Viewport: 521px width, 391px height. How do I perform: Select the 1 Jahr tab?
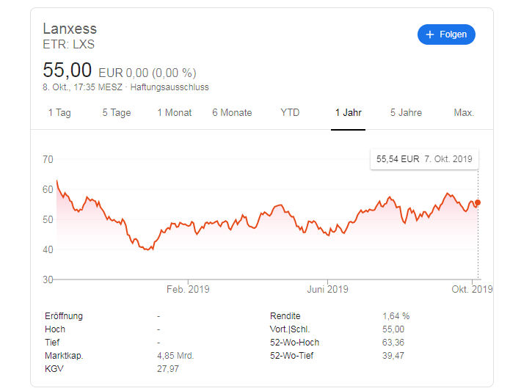(x=349, y=113)
